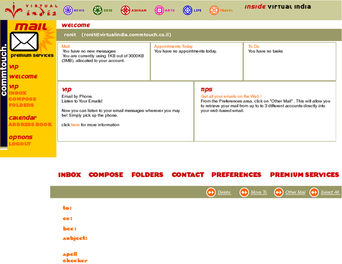This screenshot has height=264, width=342.
Task: Click the Other Mail arrow icon
Action: pos(279,192)
